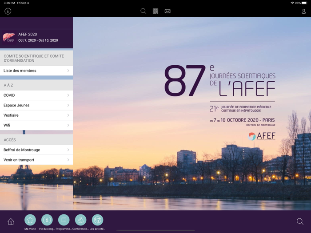Expand chevron beside Vestiaire

point(68,115)
